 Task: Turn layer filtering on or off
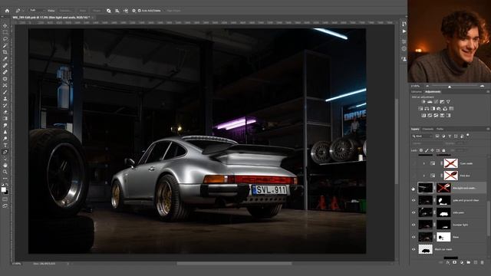click(x=468, y=135)
